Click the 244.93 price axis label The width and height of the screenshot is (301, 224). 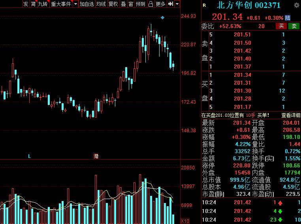188,16
